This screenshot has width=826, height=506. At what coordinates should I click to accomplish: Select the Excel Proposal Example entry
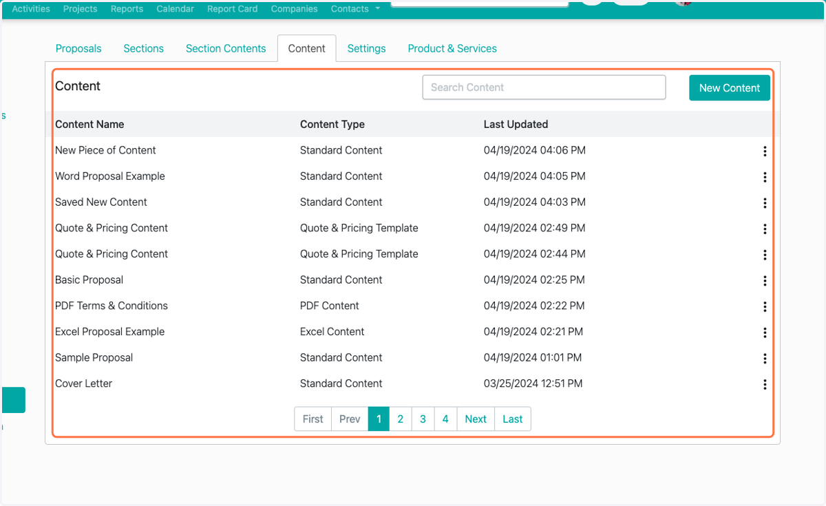point(109,331)
